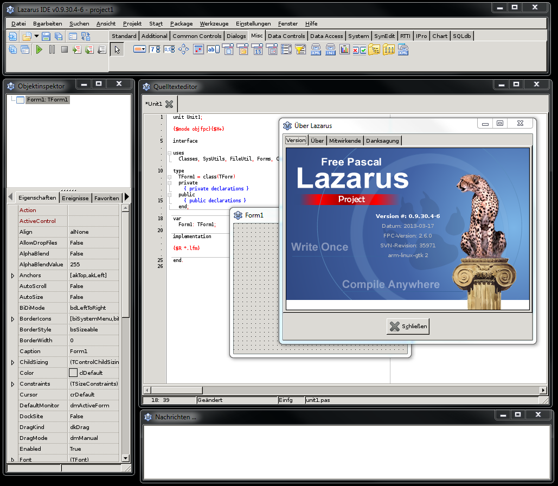Screen dimensions: 558x486
Task: Open the recent files dropdown arrow
Action: [36, 36]
